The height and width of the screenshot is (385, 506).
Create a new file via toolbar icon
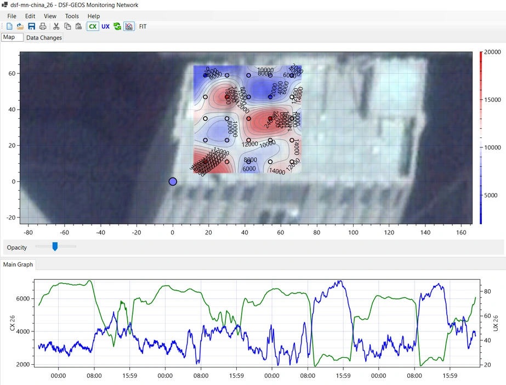[x=9, y=26]
